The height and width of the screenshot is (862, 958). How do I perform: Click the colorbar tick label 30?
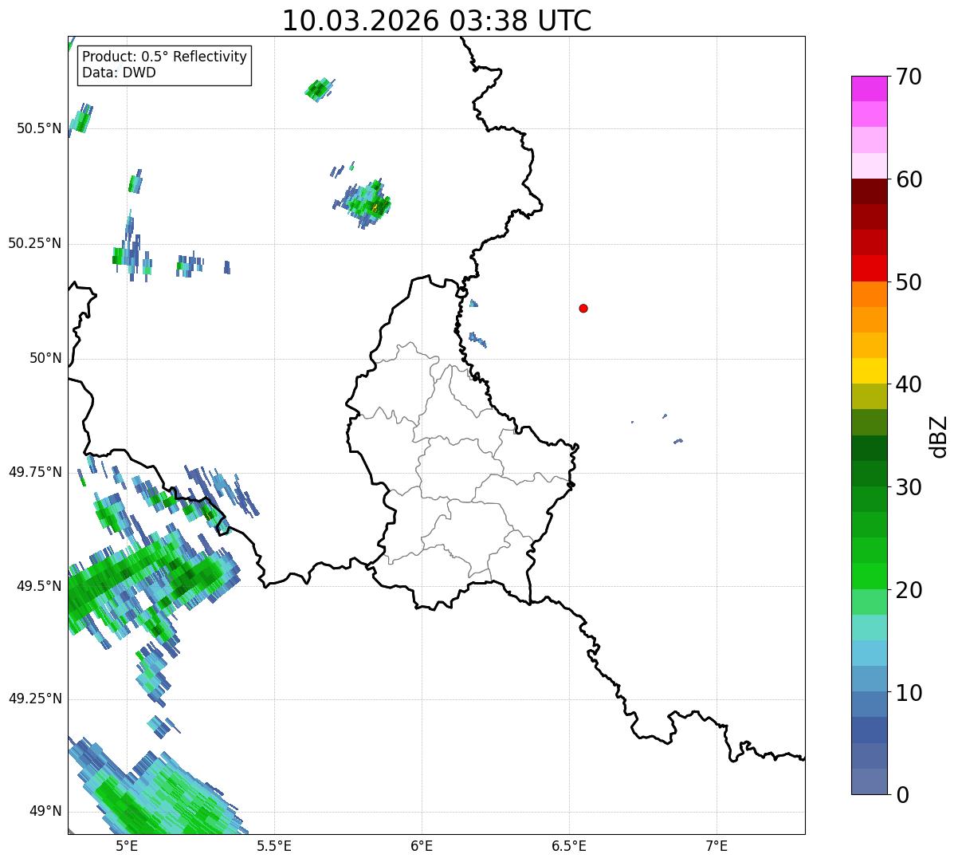pos(909,487)
